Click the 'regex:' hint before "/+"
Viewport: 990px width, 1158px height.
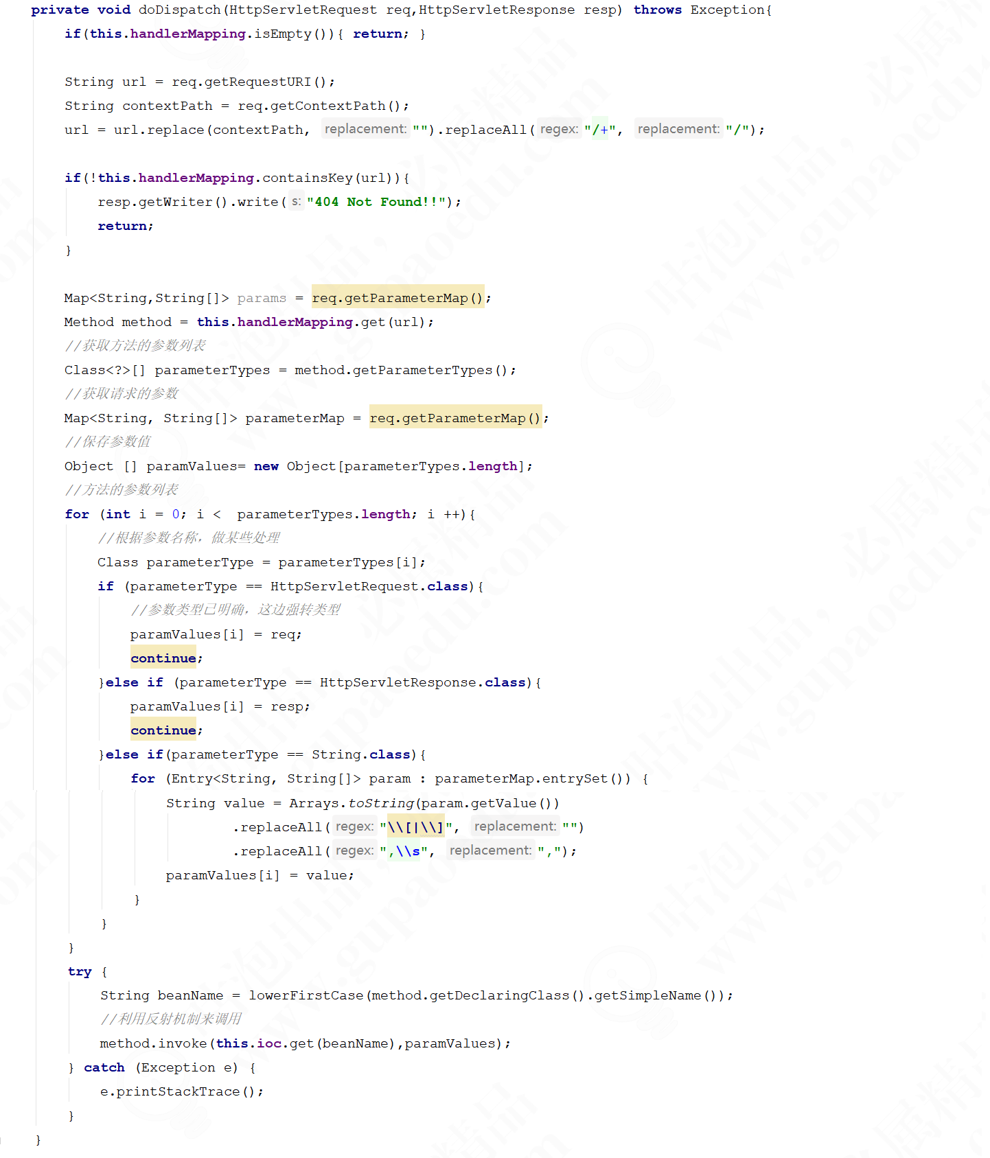coord(559,130)
